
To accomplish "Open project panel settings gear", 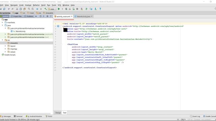I will [x=48, y=16].
